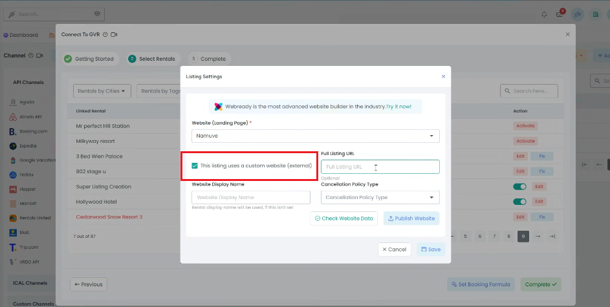
Task: Follow the Try it now! link
Action: coord(398,107)
